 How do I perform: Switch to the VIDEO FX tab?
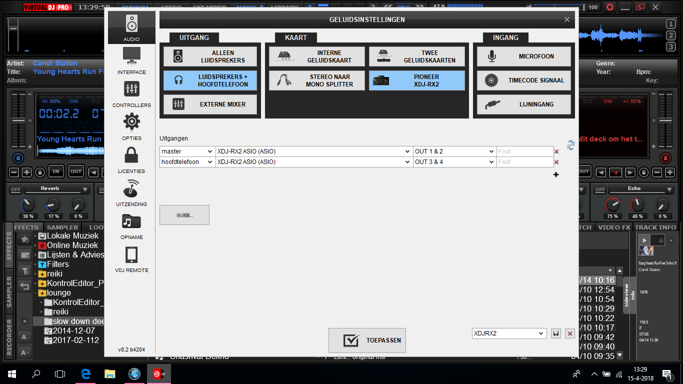tap(613, 227)
